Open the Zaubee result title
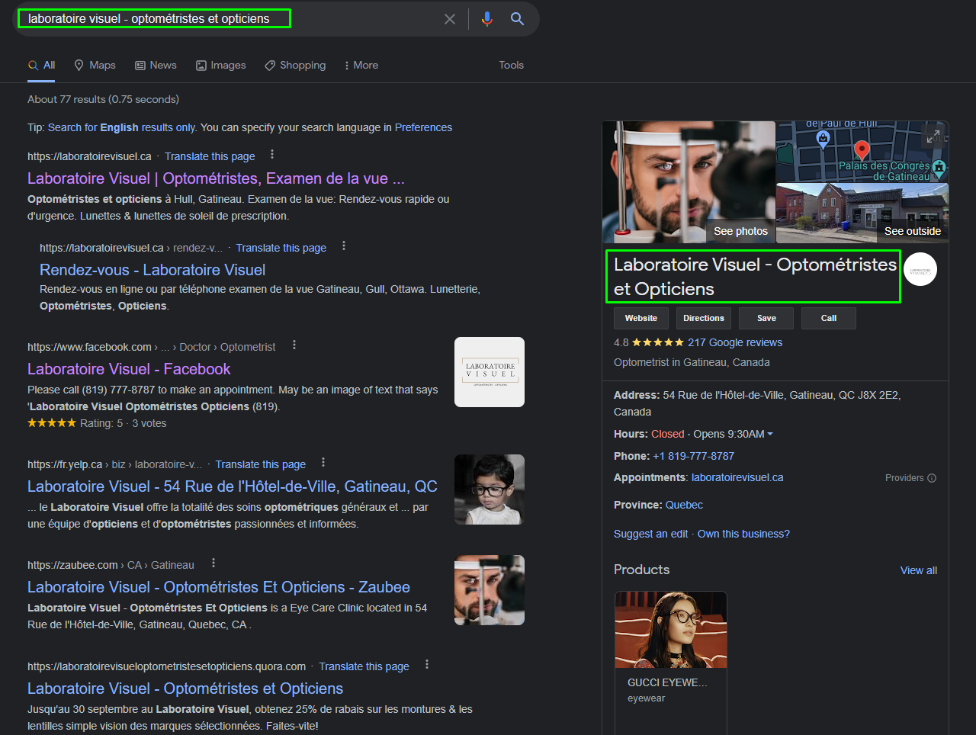Image resolution: width=976 pixels, height=735 pixels. click(219, 587)
